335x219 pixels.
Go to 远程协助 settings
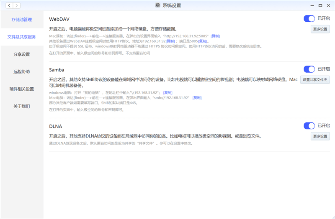point(22,71)
